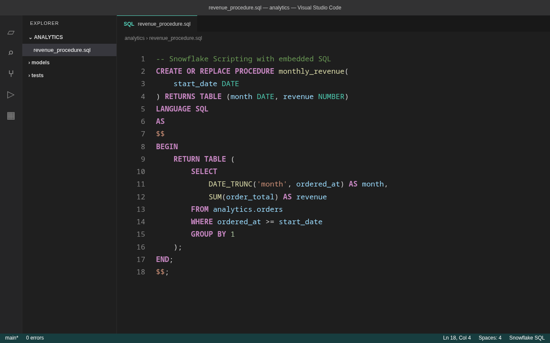The width and height of the screenshot is (550, 343).
Task: Click analytics.orders table name
Action: pos(248,209)
